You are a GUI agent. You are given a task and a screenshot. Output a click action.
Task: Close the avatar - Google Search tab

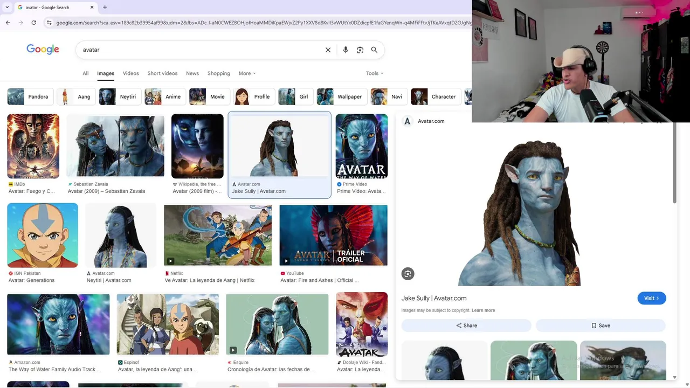click(x=92, y=7)
